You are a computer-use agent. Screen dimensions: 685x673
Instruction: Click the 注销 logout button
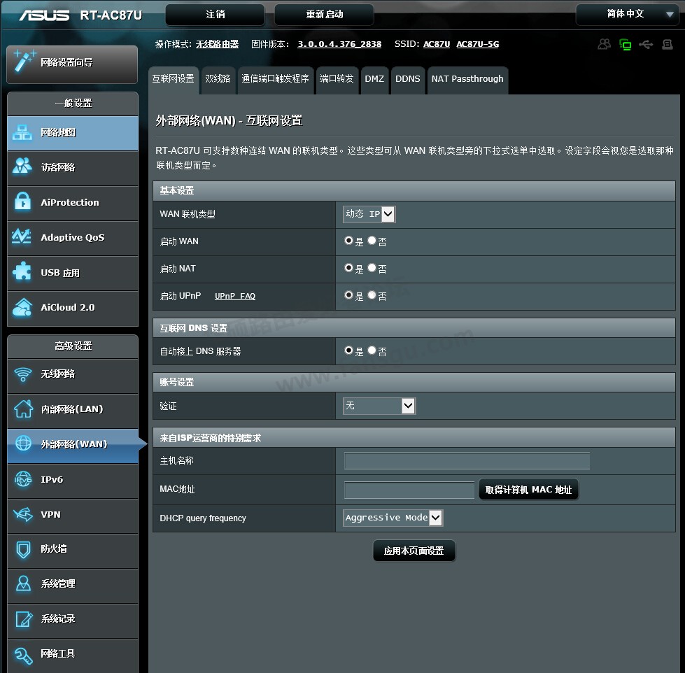point(215,15)
